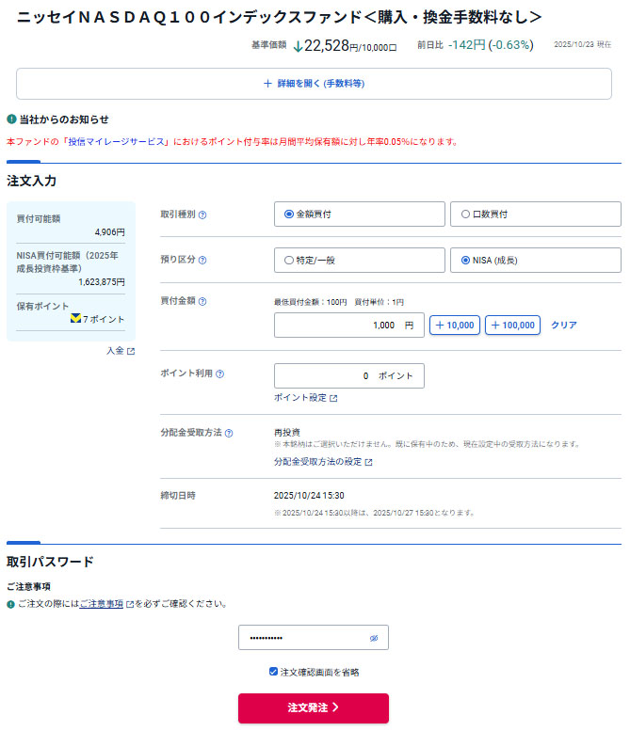Click help icon beside ポイント利用
This screenshot has width=630, height=731.
[x=219, y=374]
